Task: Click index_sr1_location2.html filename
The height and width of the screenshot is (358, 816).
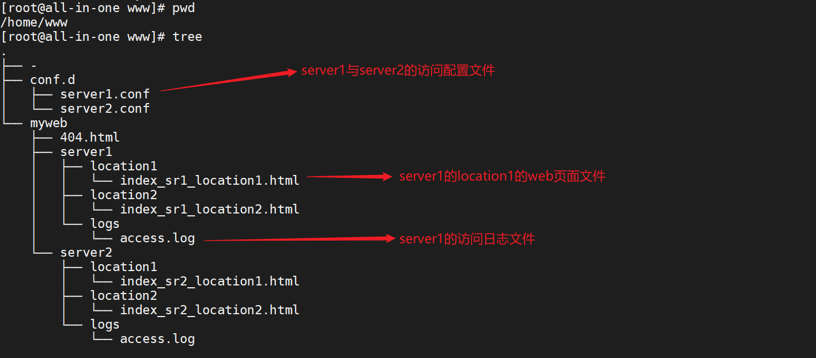Action: 209,209
